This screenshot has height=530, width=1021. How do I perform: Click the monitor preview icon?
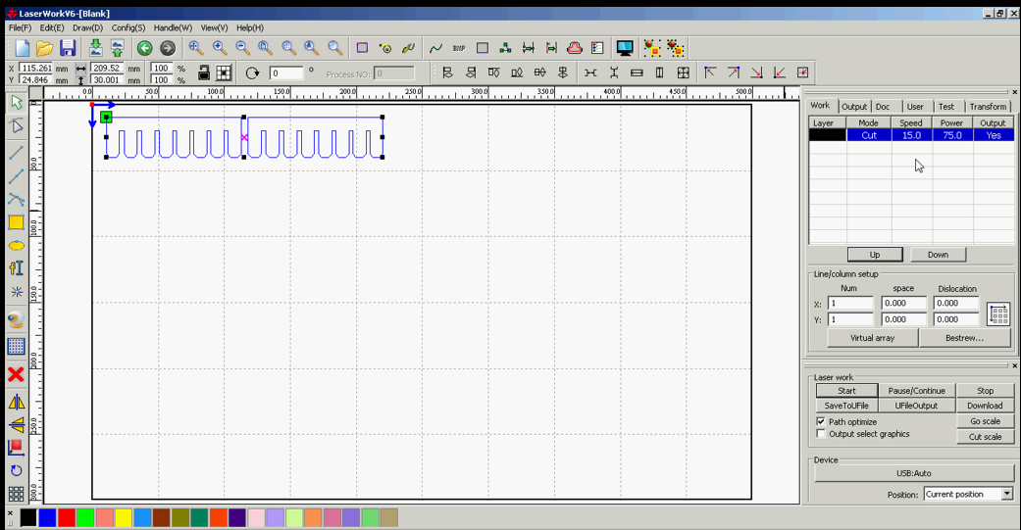coord(625,48)
